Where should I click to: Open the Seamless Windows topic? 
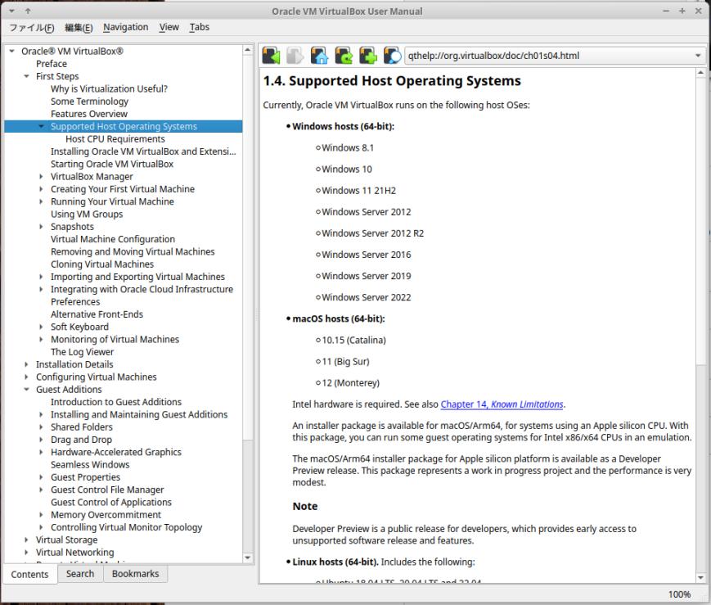tap(90, 464)
